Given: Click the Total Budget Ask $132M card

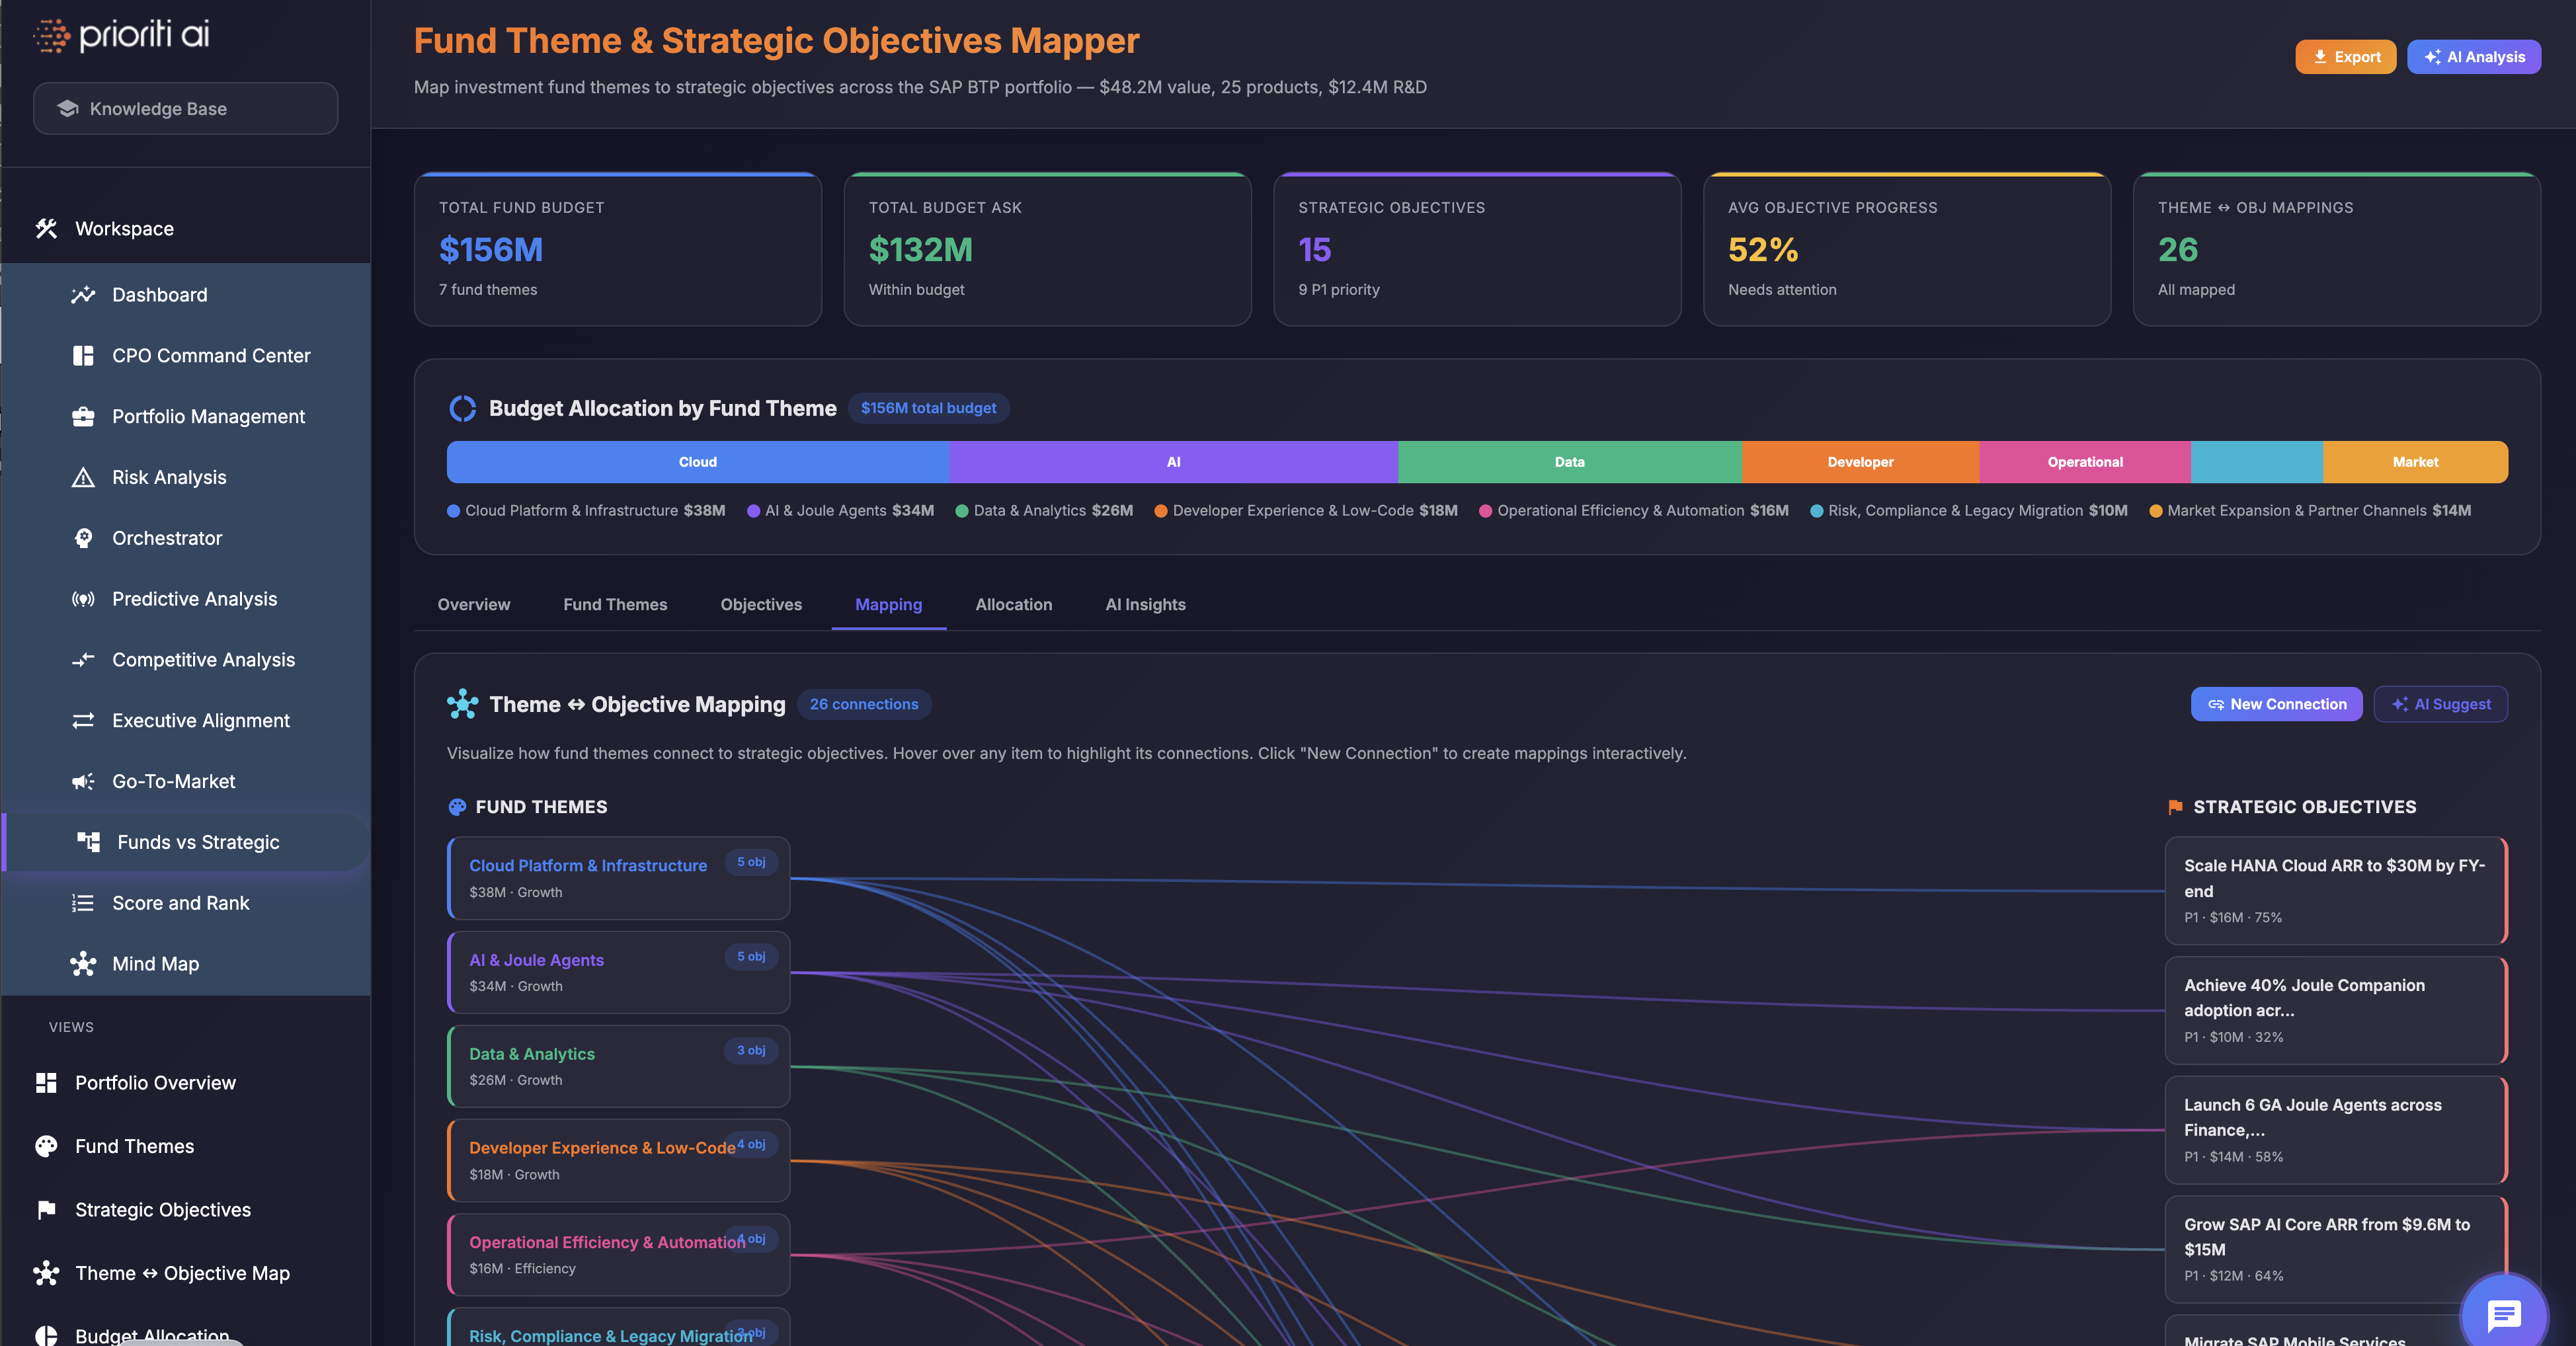Looking at the screenshot, I should coord(1047,249).
